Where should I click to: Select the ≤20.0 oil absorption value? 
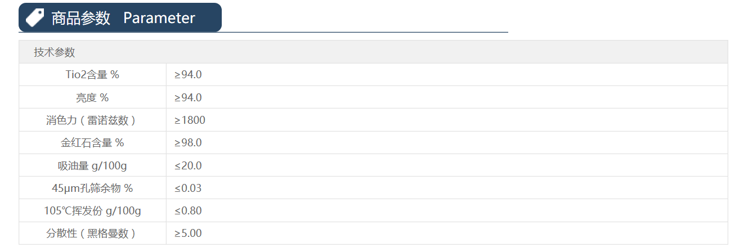click(x=188, y=166)
